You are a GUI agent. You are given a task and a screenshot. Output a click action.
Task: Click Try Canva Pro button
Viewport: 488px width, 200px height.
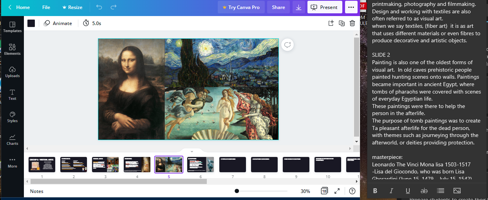[241, 7]
